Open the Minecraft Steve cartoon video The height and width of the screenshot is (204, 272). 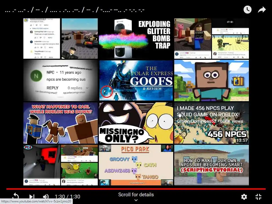tap(211, 80)
